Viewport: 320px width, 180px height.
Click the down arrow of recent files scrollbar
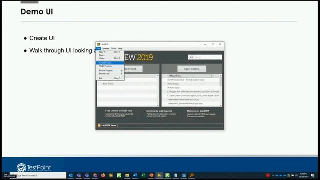point(221,105)
